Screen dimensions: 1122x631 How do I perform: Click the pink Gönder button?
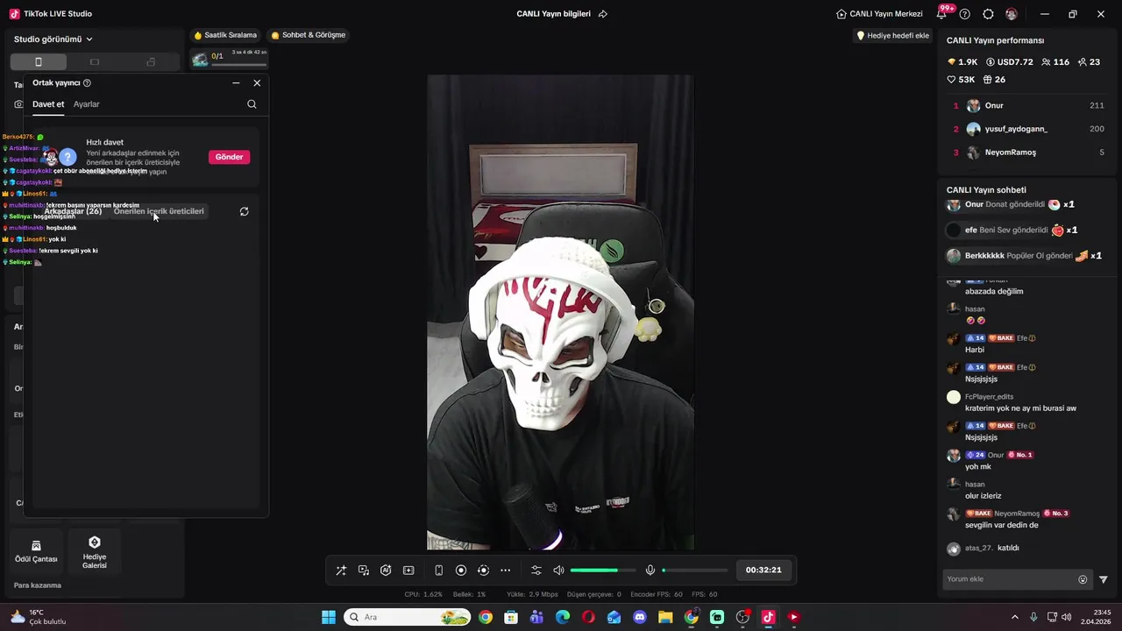tap(229, 157)
